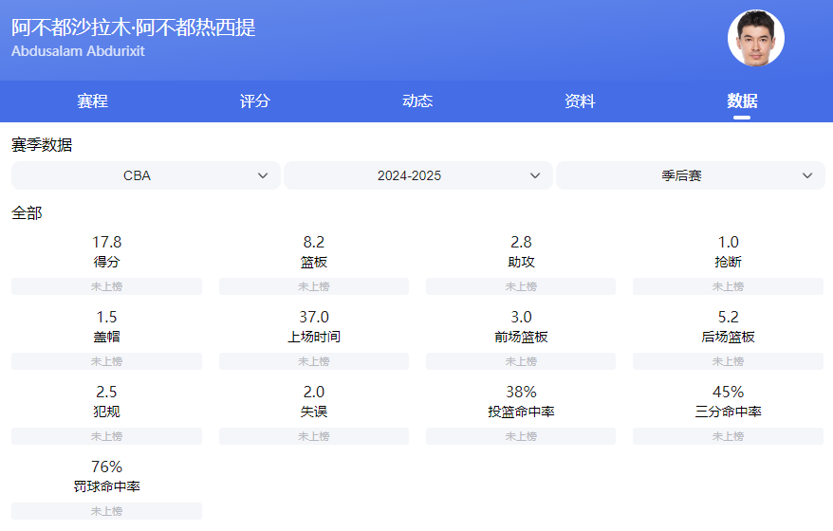Click the 17.8 得分 value
The width and height of the screenshot is (833, 531).
point(107,242)
